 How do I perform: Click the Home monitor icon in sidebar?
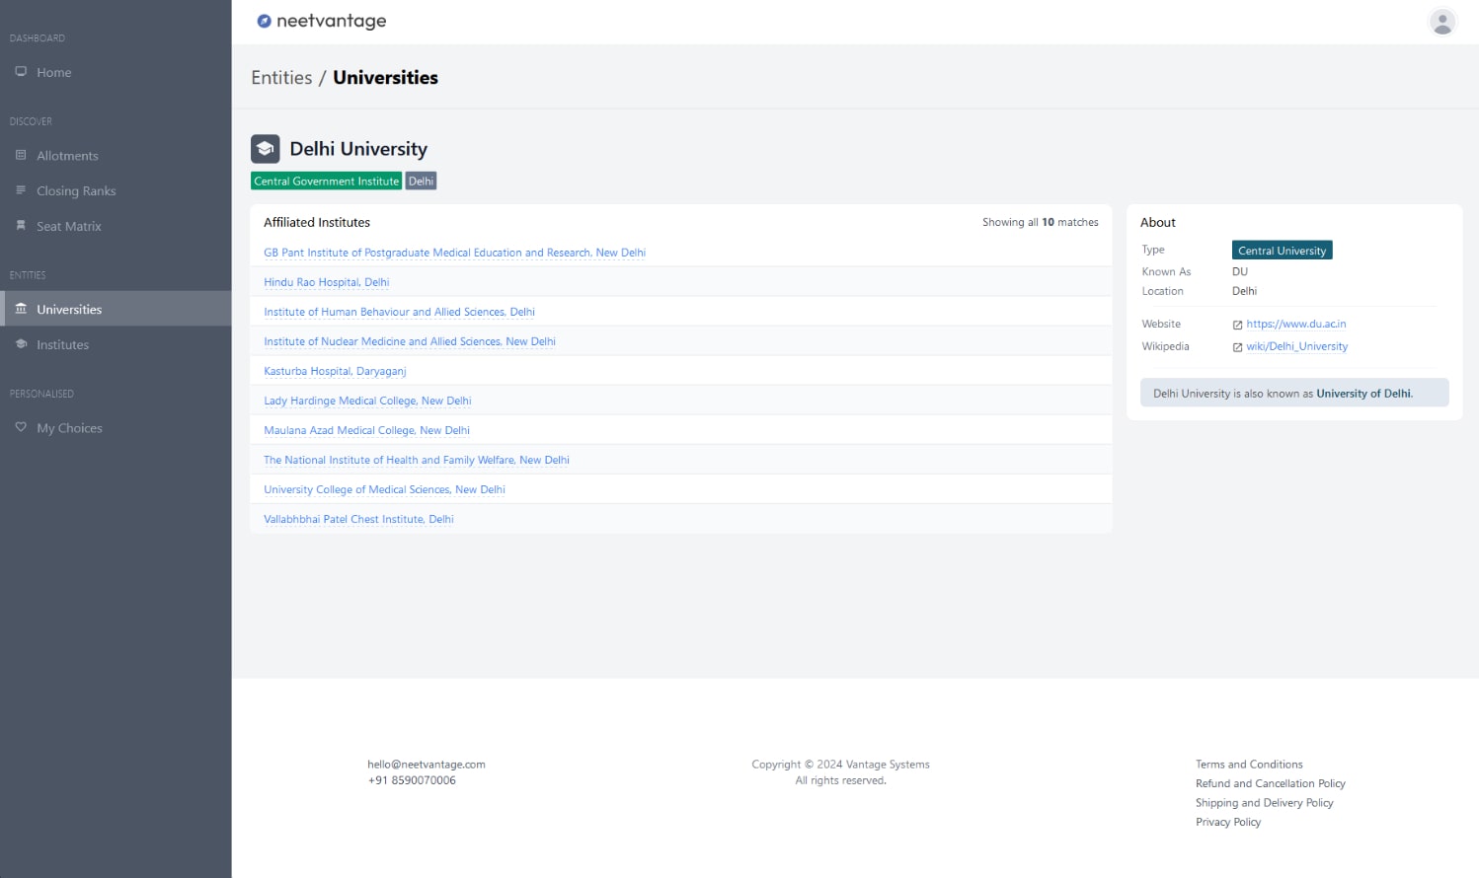coord(21,72)
